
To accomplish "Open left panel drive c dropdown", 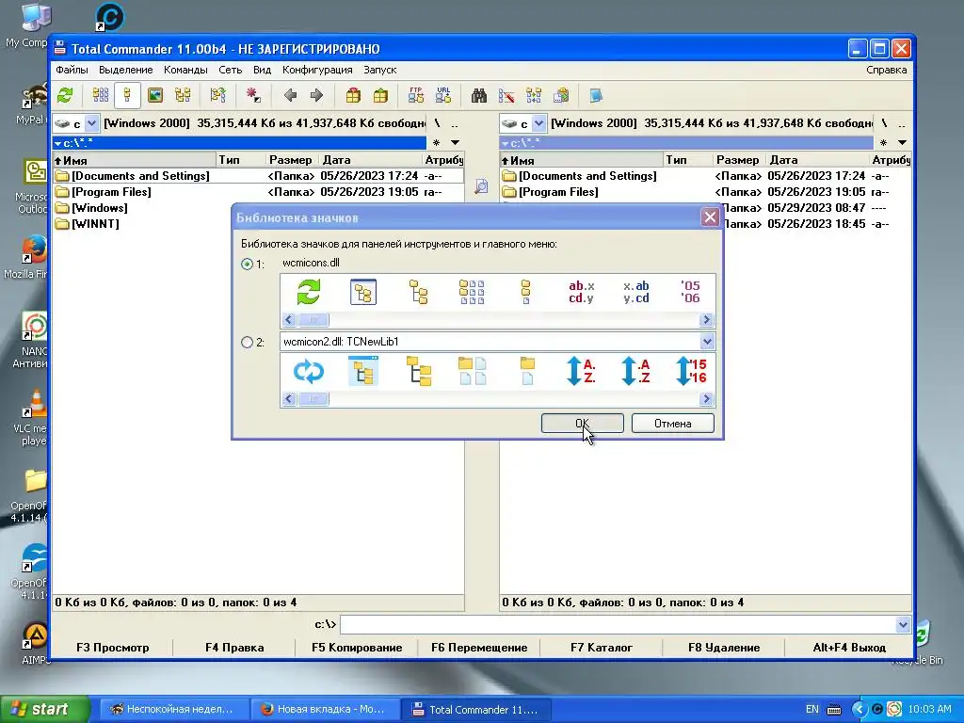I will click(91, 123).
